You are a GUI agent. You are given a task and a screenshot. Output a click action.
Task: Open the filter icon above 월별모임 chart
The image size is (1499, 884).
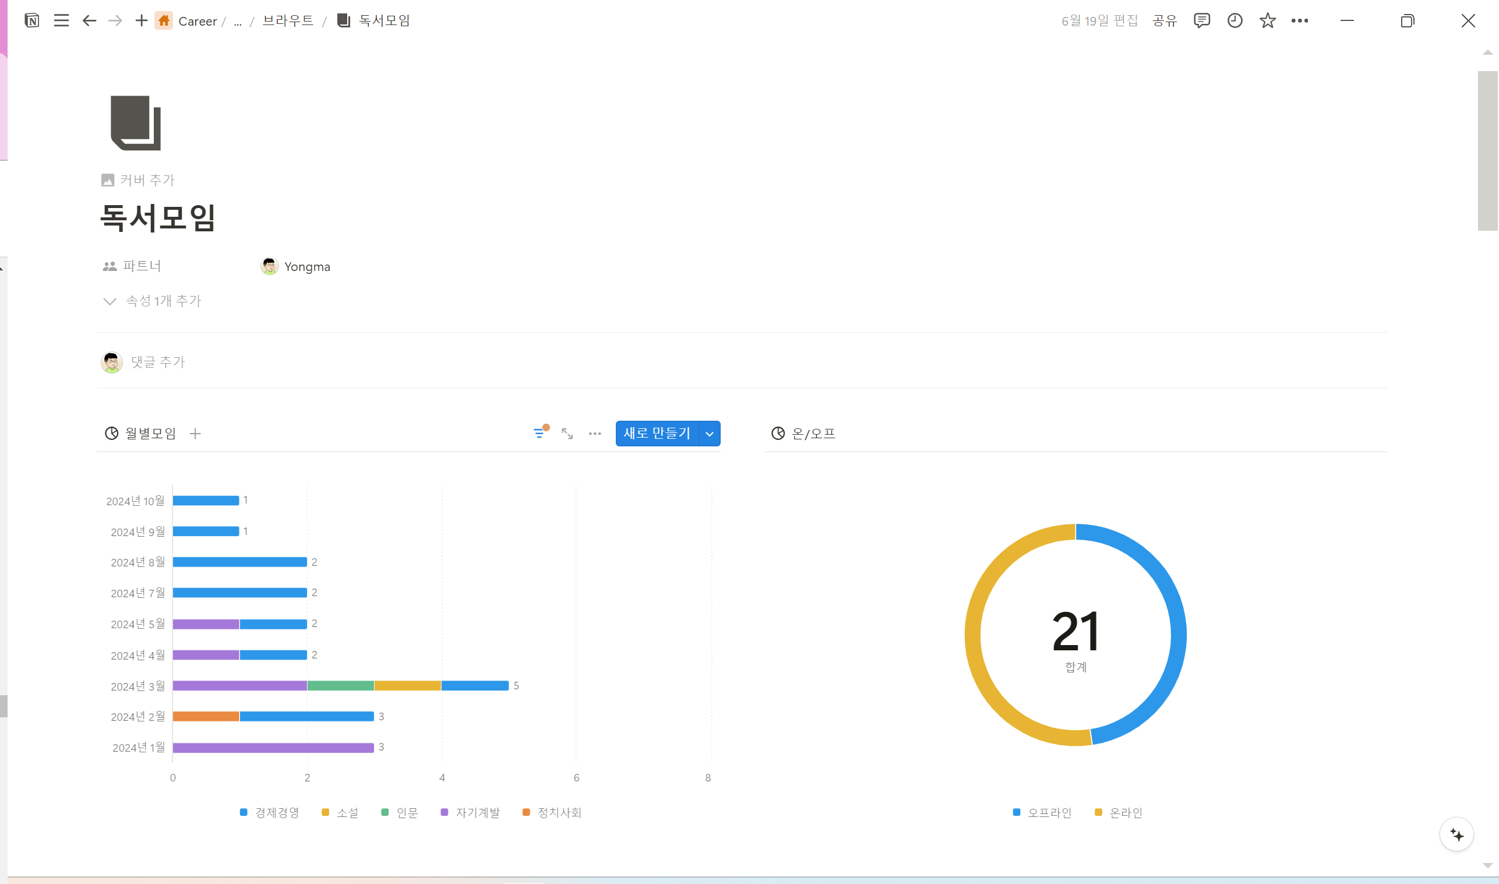click(x=539, y=433)
